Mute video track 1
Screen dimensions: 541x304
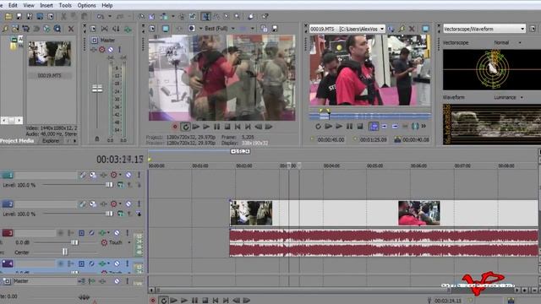tap(128, 175)
